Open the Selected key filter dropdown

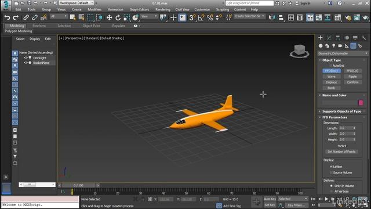click(x=293, y=199)
